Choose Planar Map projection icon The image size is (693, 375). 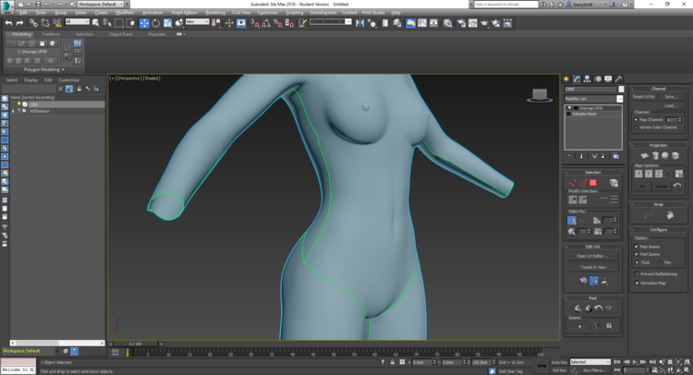point(645,155)
